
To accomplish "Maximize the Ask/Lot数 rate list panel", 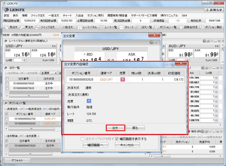I will pos(218,68).
